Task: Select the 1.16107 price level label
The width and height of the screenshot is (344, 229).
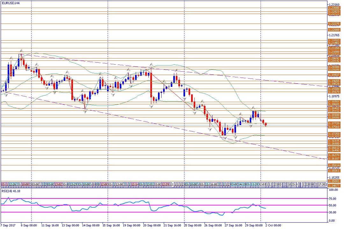Action: (x=334, y=158)
